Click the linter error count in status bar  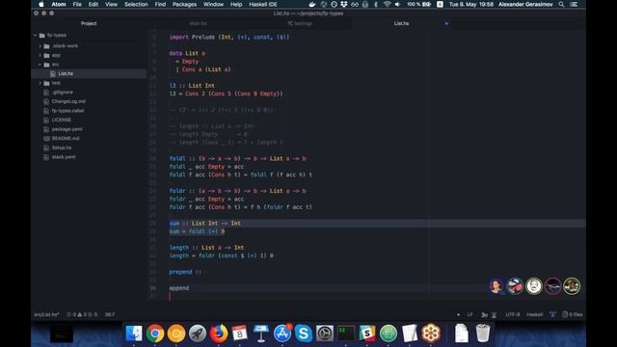coord(71,314)
